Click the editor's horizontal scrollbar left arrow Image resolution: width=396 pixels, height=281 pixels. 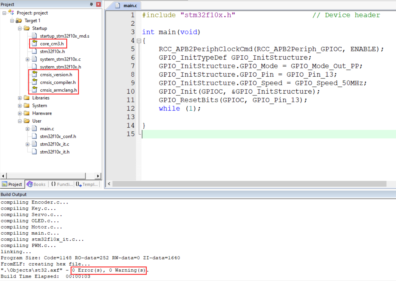109,184
